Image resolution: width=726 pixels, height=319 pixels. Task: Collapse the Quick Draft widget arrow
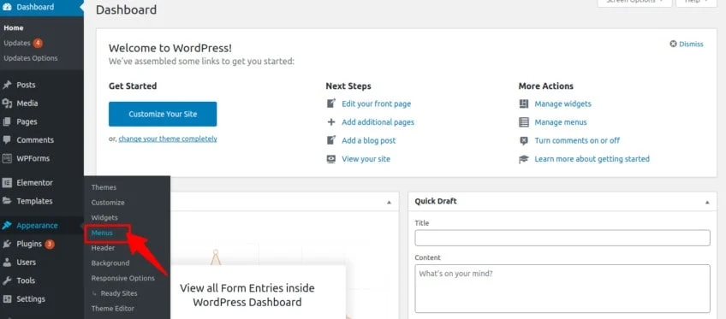coord(707,202)
